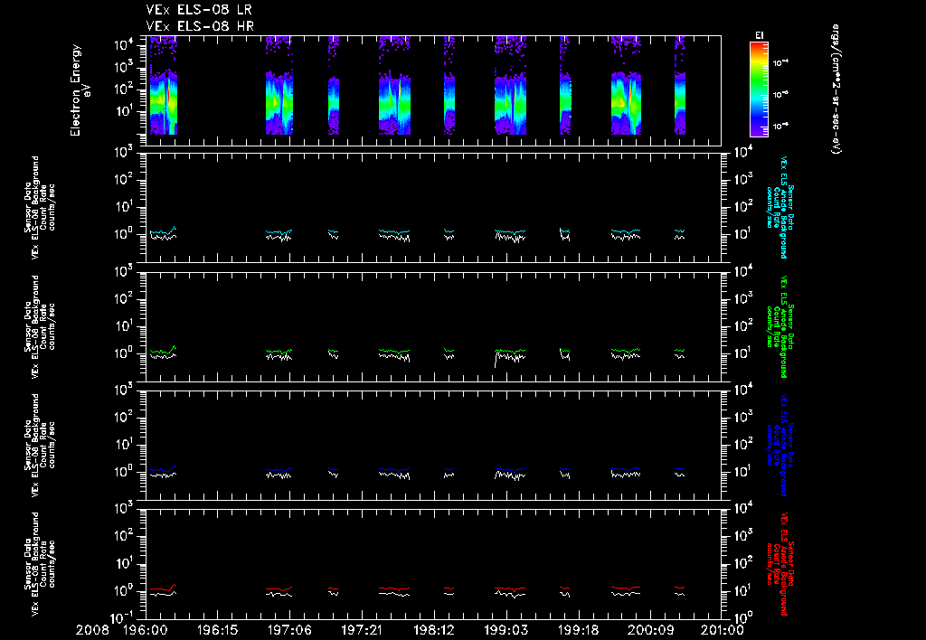Image resolution: width=926 pixels, height=640 pixels.
Task: Click the spectrogram data block above 199:03
Action: pyautogui.click(x=510, y=86)
